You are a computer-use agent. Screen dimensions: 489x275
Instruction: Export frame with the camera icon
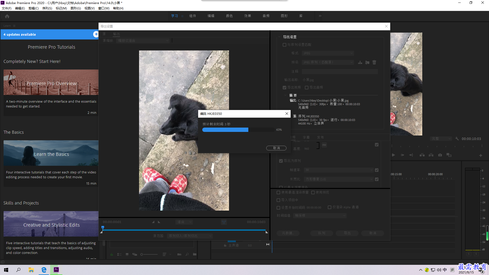pyautogui.click(x=440, y=155)
